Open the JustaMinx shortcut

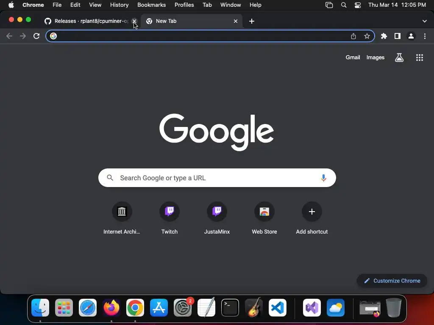tap(217, 218)
